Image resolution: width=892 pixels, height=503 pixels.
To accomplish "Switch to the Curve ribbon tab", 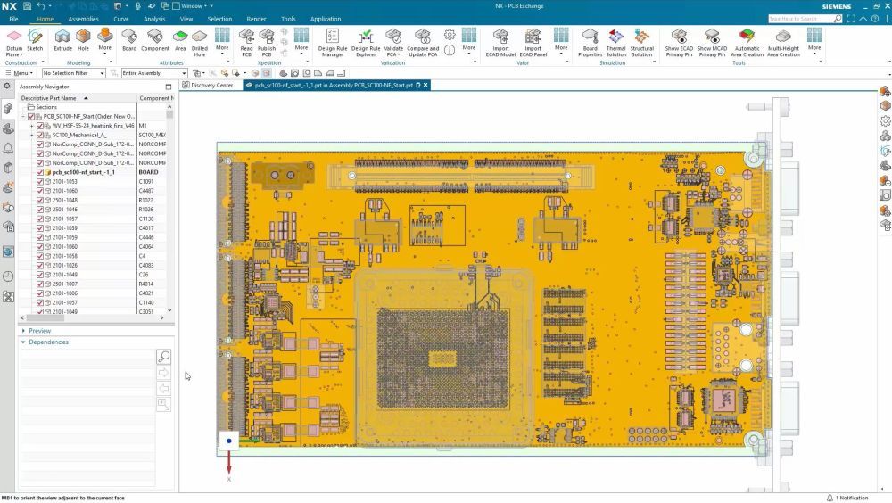I will [120, 19].
